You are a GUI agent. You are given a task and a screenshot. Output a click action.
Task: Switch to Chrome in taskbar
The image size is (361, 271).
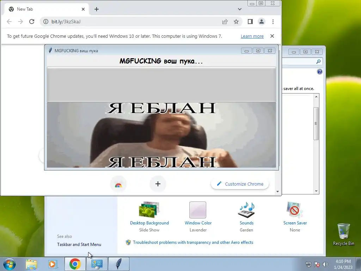[x=75, y=264]
